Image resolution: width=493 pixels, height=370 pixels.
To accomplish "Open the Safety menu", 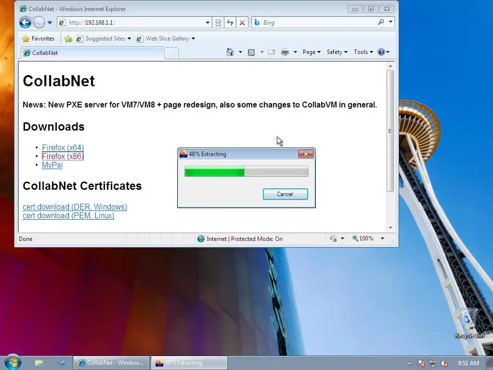I will 337,52.
